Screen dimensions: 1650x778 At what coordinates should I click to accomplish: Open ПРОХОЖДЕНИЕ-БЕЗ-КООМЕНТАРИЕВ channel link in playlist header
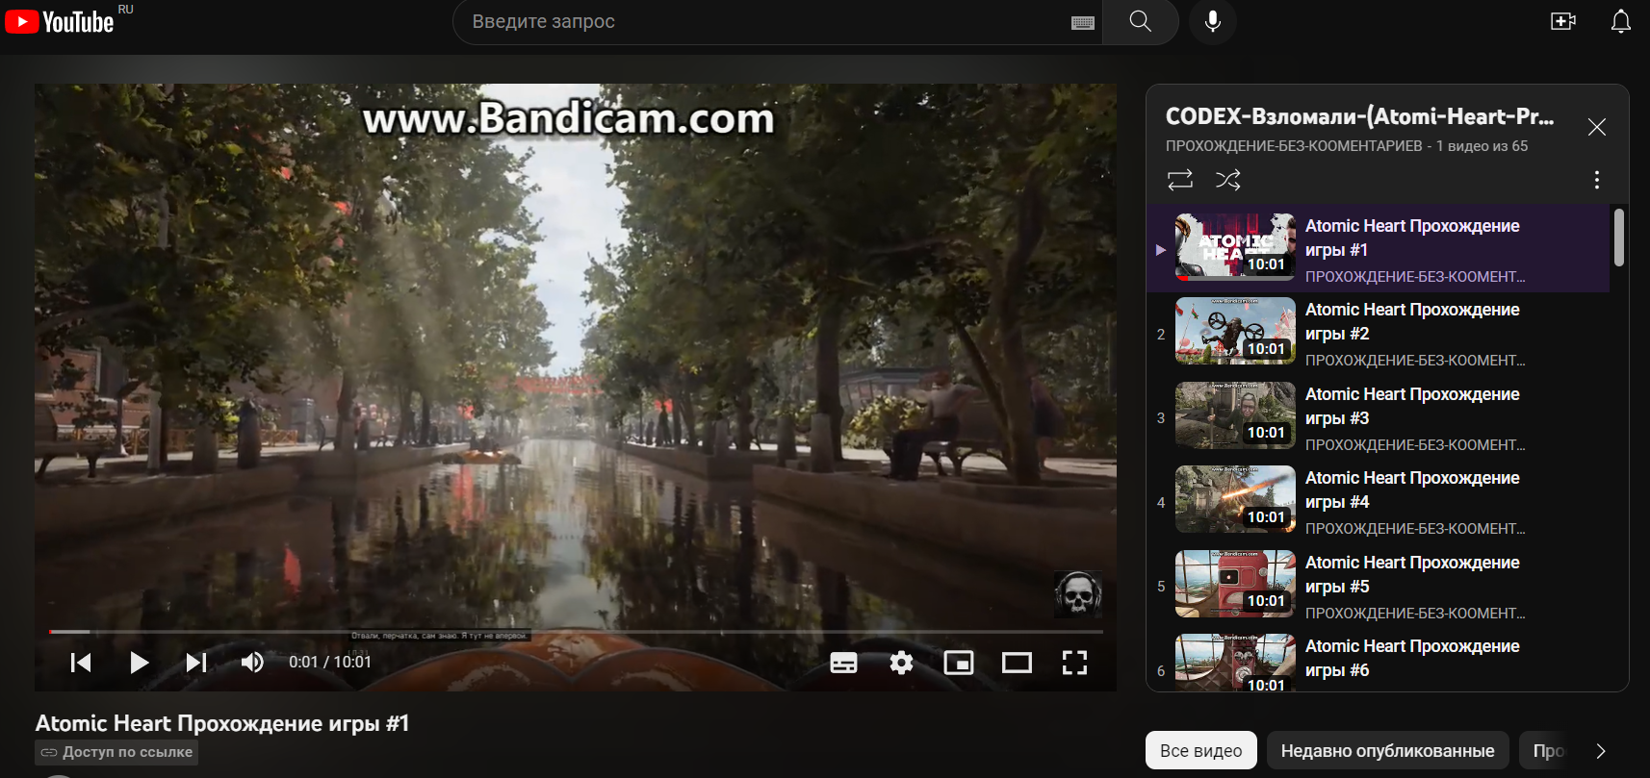click(1294, 146)
